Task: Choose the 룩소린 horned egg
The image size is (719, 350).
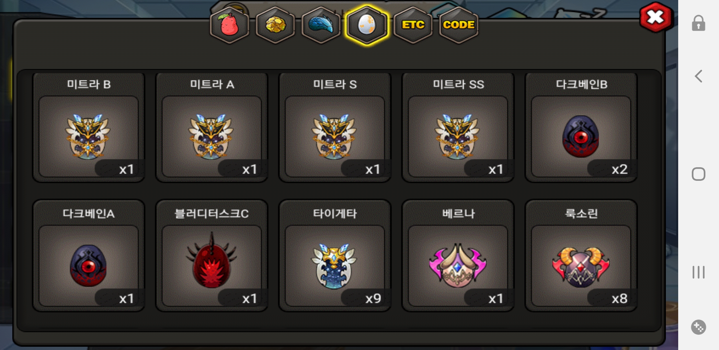Action: 581,256
